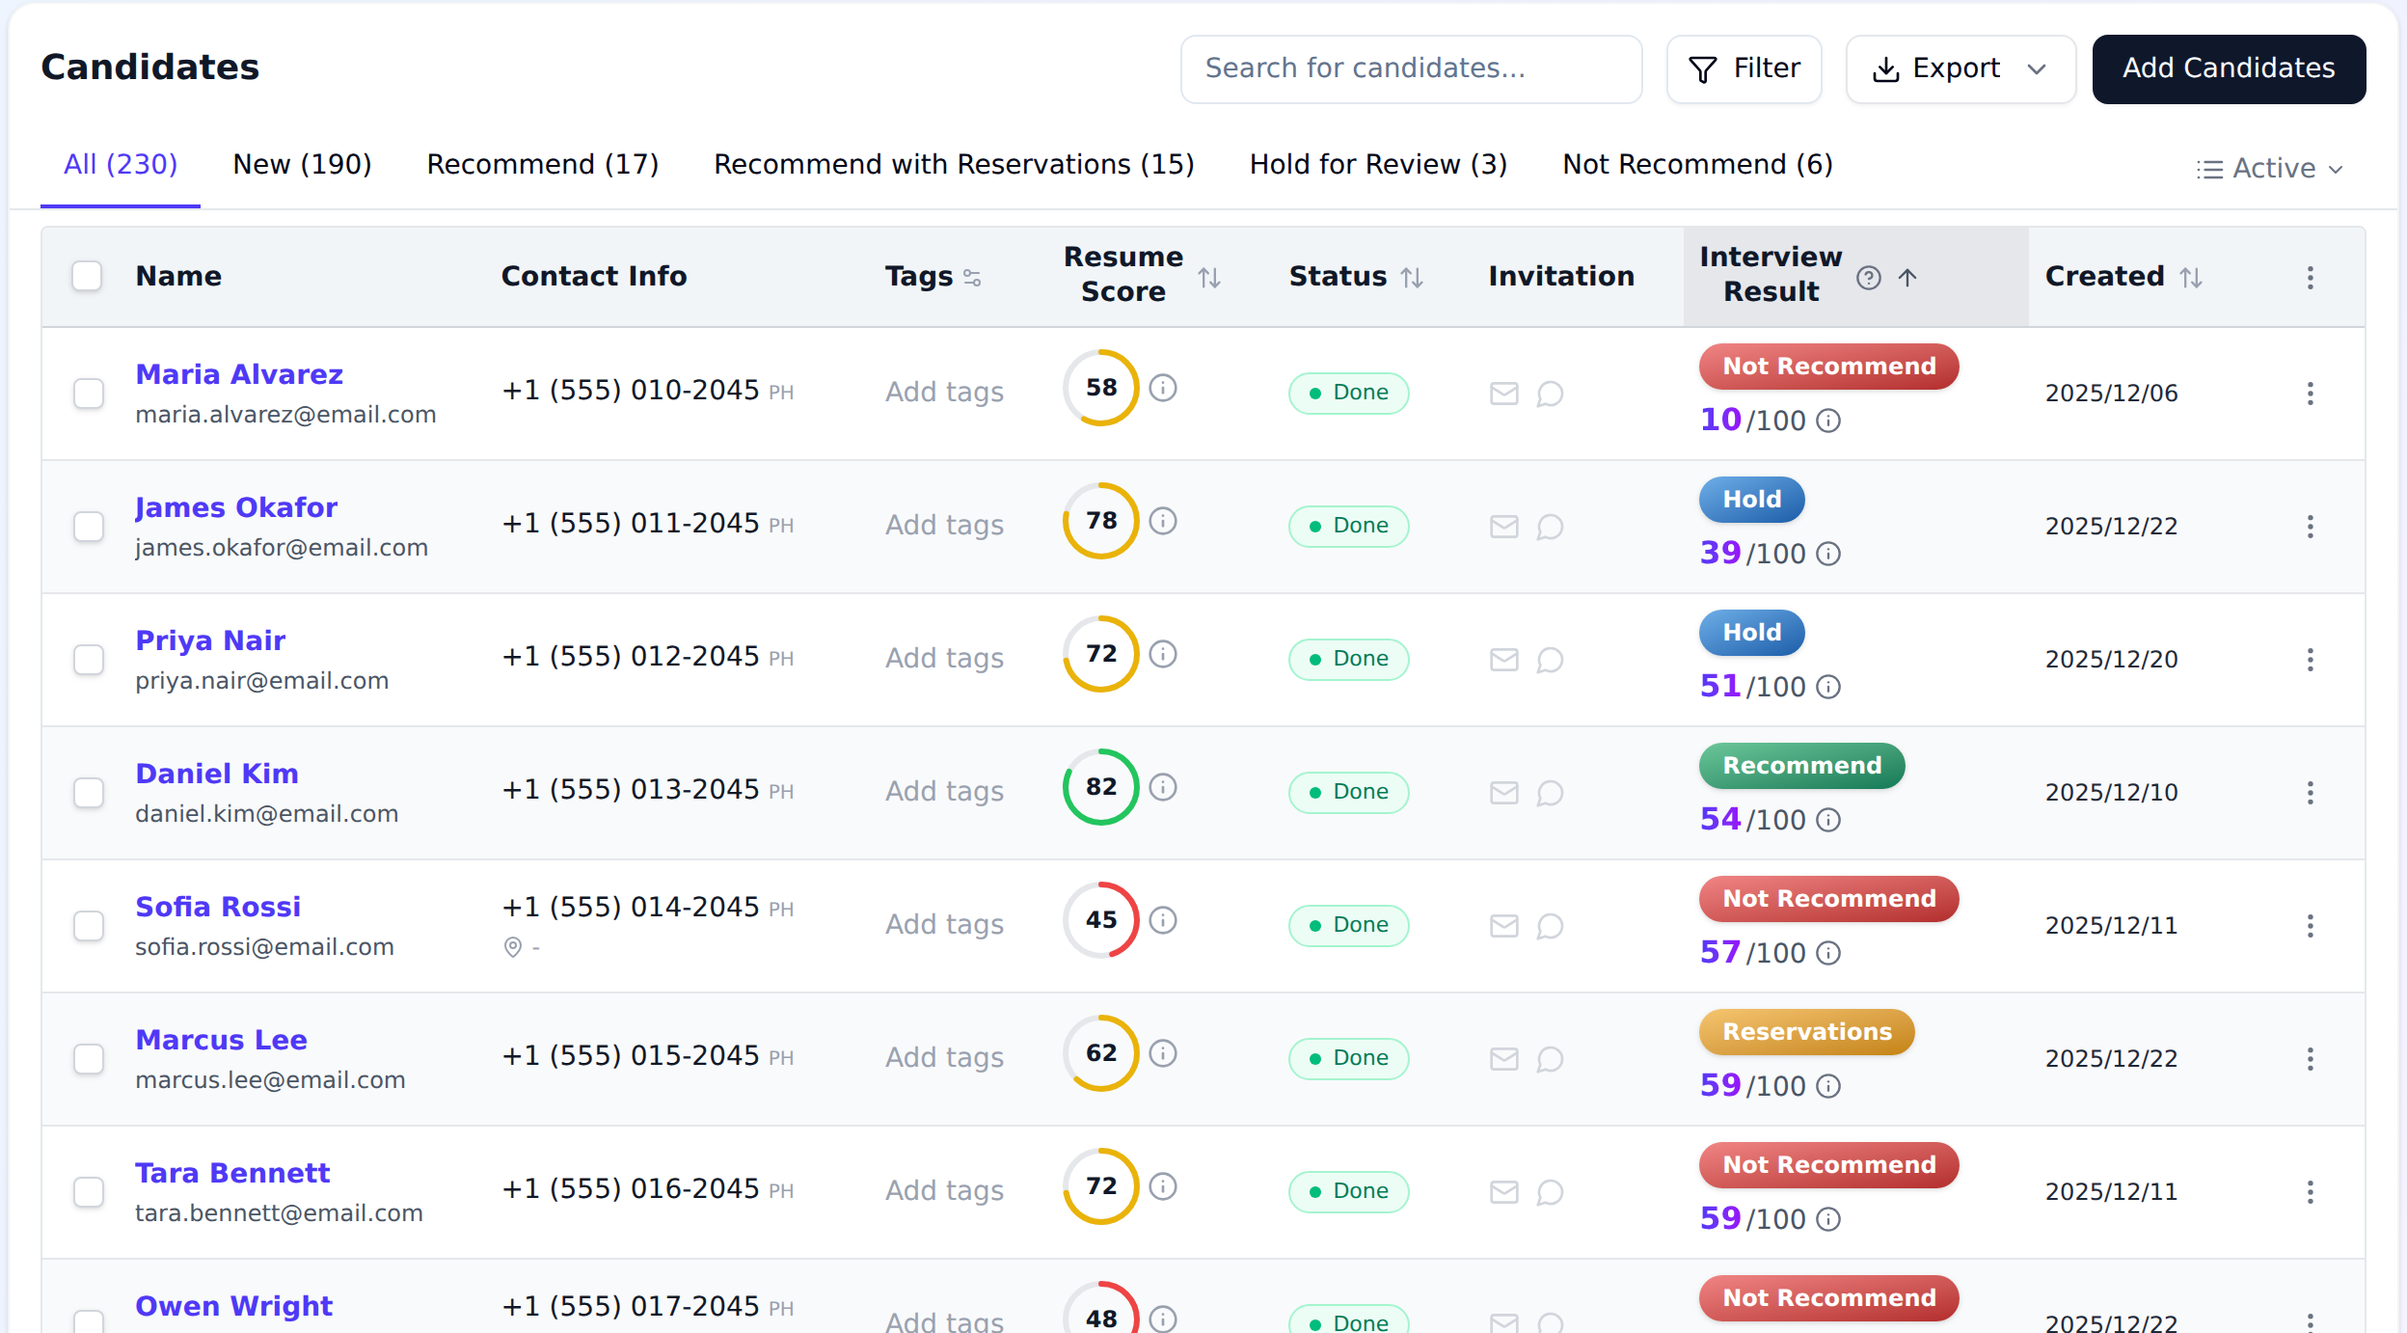Image resolution: width=2407 pixels, height=1333 pixels.
Task: Check James Okafor's row checkbox
Action: (x=89, y=527)
